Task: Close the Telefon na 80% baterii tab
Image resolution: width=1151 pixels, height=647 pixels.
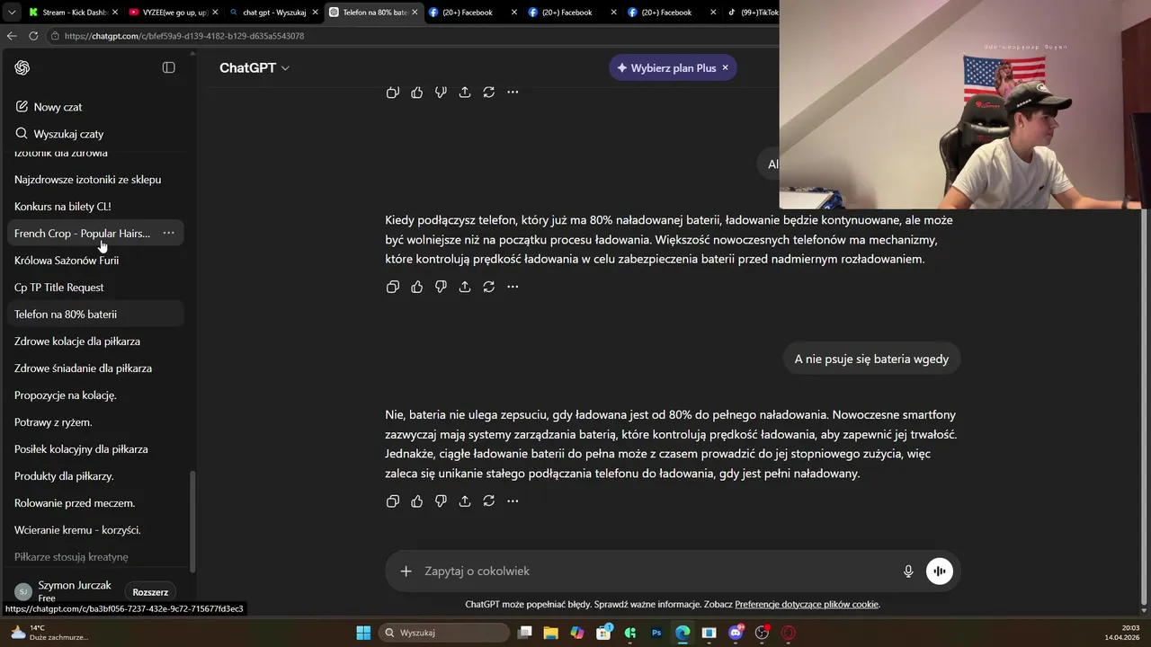Action: 415,13
